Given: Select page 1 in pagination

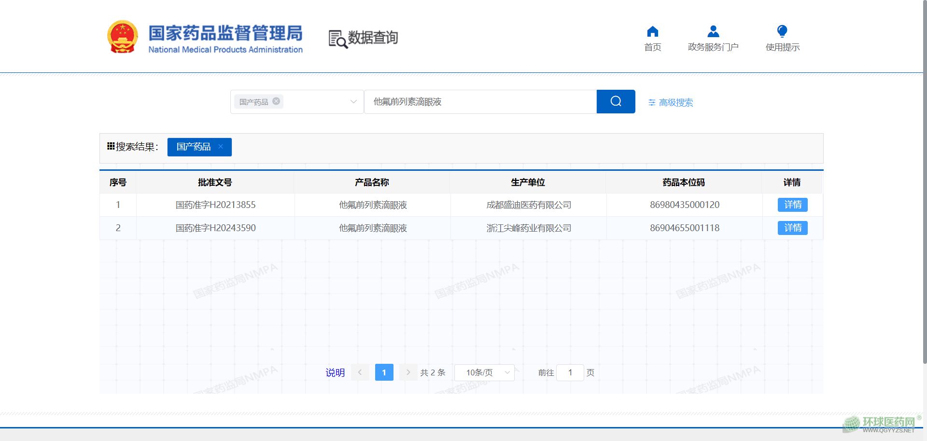Looking at the screenshot, I should [384, 372].
